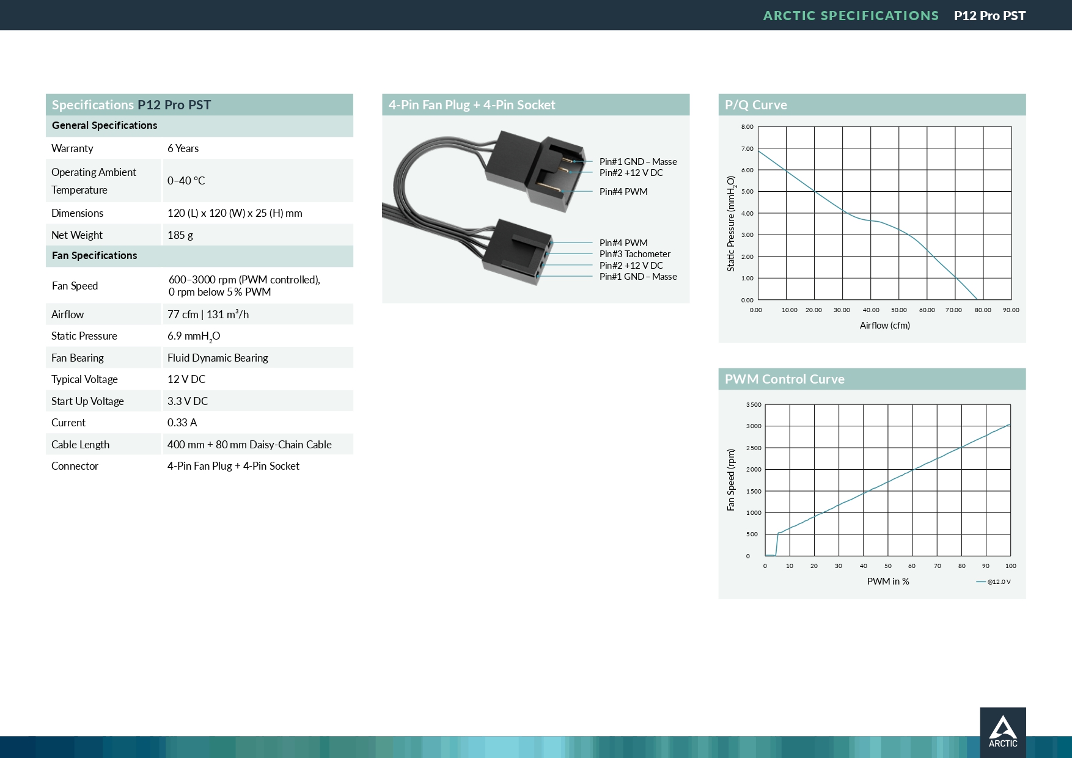Click lower socket 'Pin#1 GND – Masse' label

pyautogui.click(x=638, y=277)
